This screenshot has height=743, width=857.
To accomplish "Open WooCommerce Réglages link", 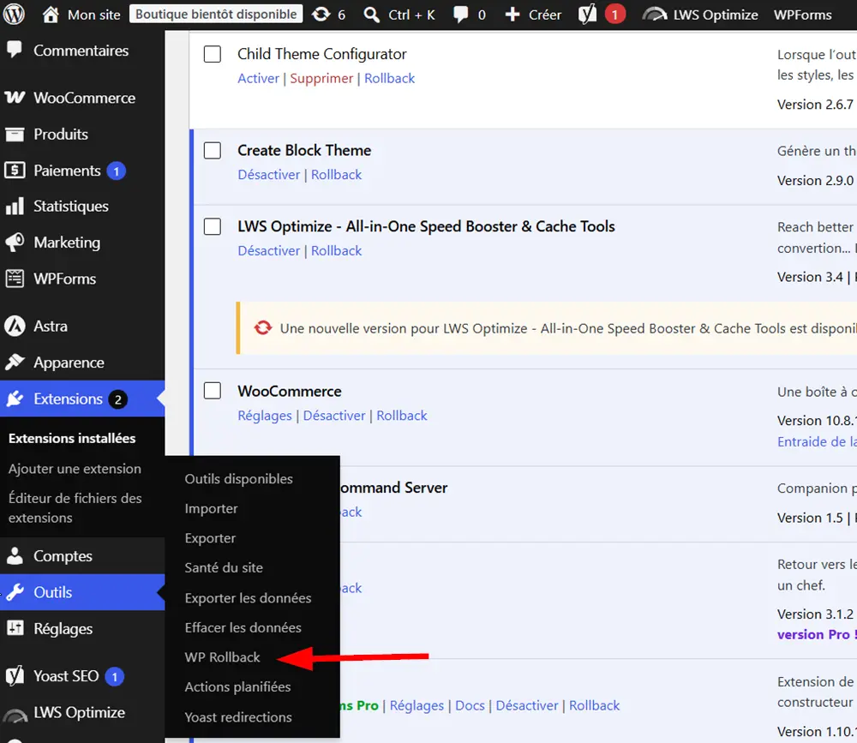I will click(x=265, y=416).
